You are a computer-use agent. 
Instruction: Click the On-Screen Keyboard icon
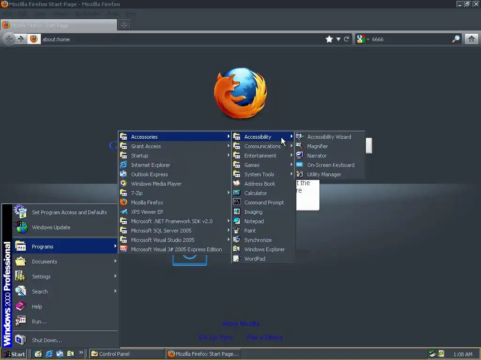coord(300,165)
